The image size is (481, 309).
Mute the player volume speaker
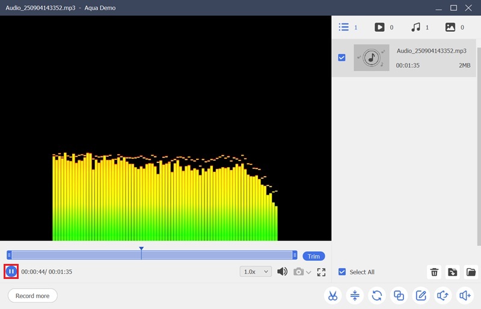pyautogui.click(x=282, y=272)
